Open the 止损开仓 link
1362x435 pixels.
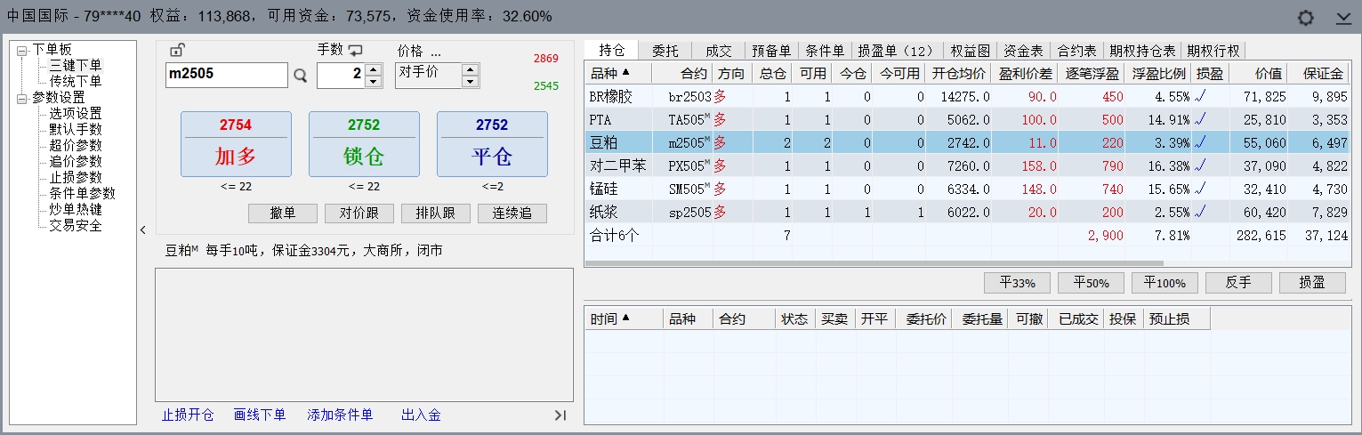click(188, 415)
